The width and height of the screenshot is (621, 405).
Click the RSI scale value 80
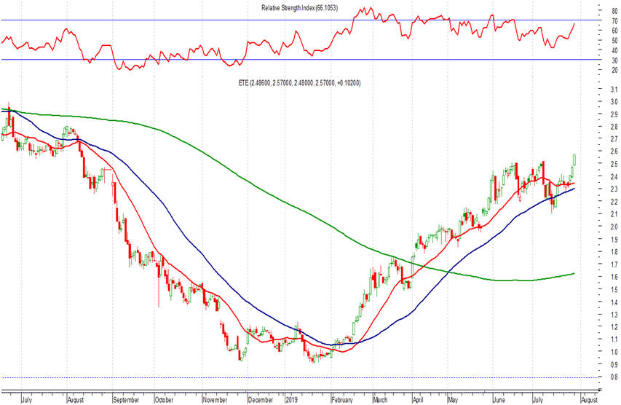[x=614, y=11]
